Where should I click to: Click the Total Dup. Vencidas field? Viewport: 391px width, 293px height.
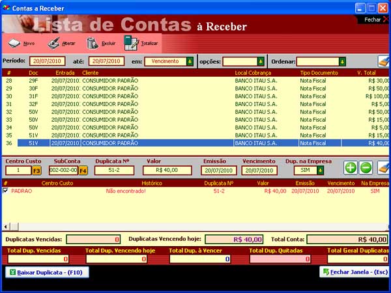38,259
